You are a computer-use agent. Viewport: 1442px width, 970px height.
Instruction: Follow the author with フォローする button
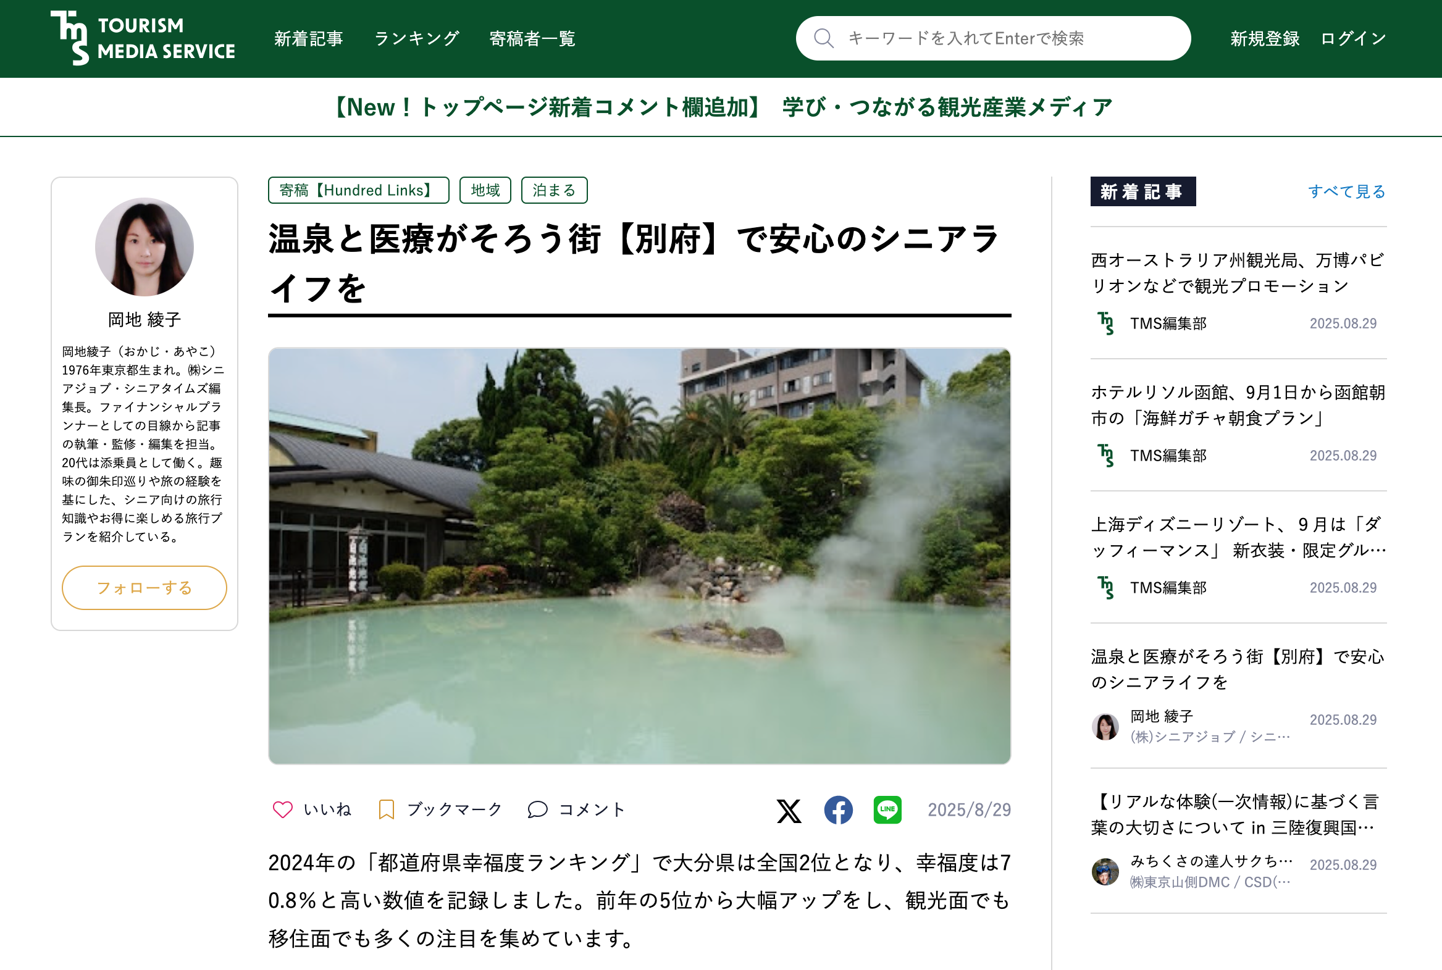[144, 588]
